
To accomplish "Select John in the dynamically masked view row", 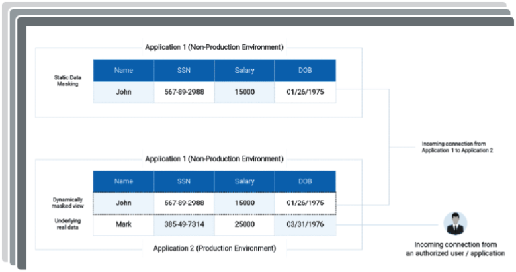I will click(x=123, y=203).
